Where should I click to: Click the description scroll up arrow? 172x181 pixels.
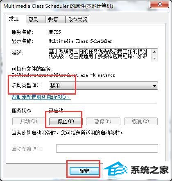(x=154, y=52)
